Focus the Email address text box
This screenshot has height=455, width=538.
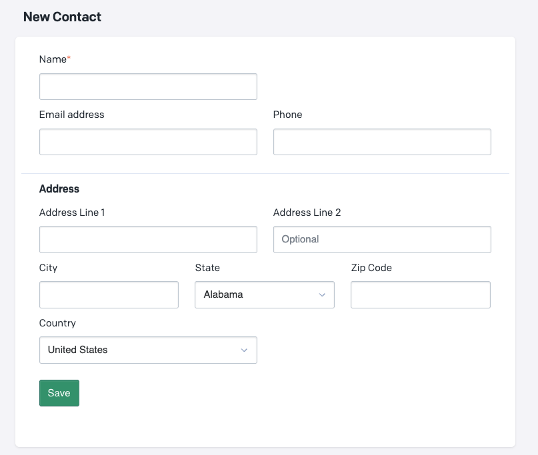pos(148,142)
